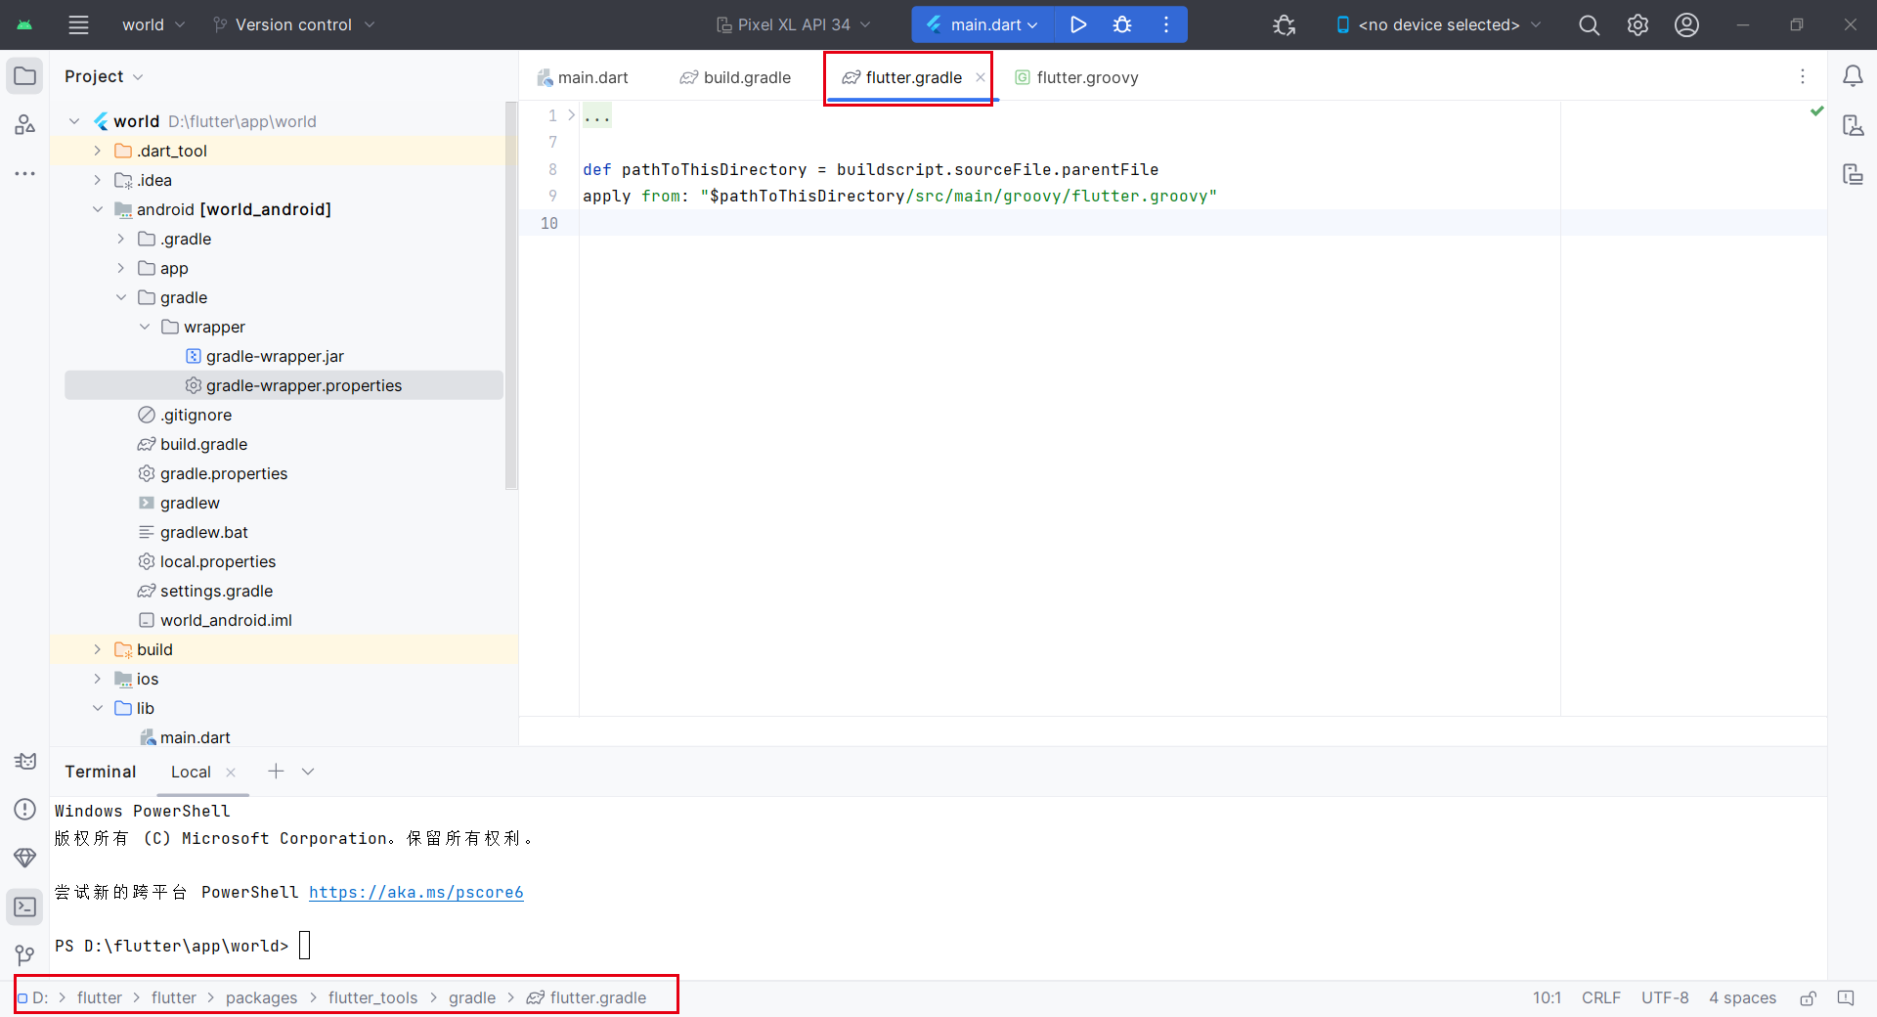Close the Local terminal tab
Image resolution: width=1877 pixels, height=1017 pixels.
[231, 773]
